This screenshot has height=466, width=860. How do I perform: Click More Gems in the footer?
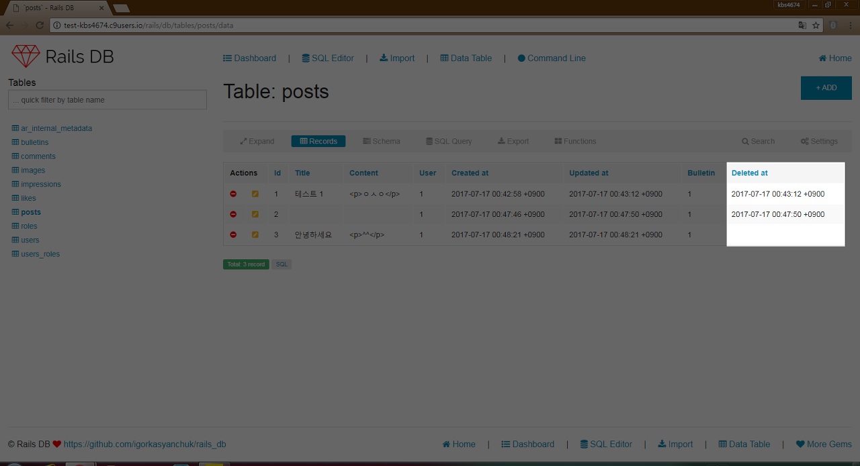[824, 445]
